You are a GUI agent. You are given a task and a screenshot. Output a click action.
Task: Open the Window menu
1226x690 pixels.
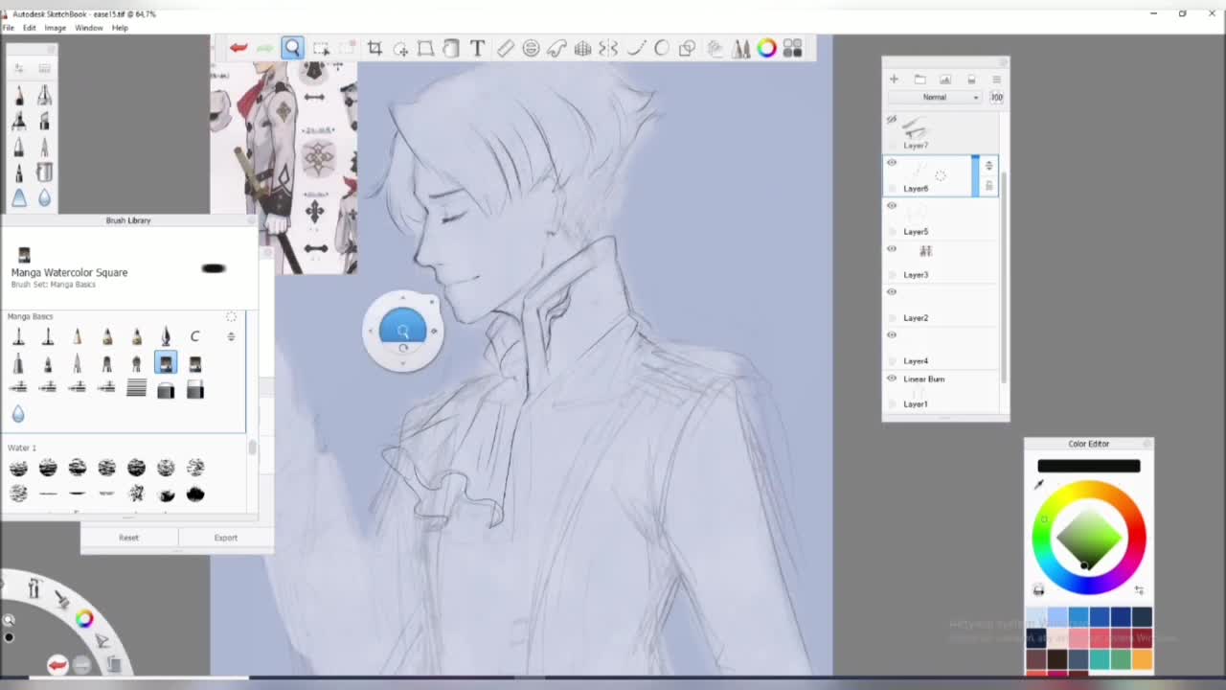tap(89, 28)
